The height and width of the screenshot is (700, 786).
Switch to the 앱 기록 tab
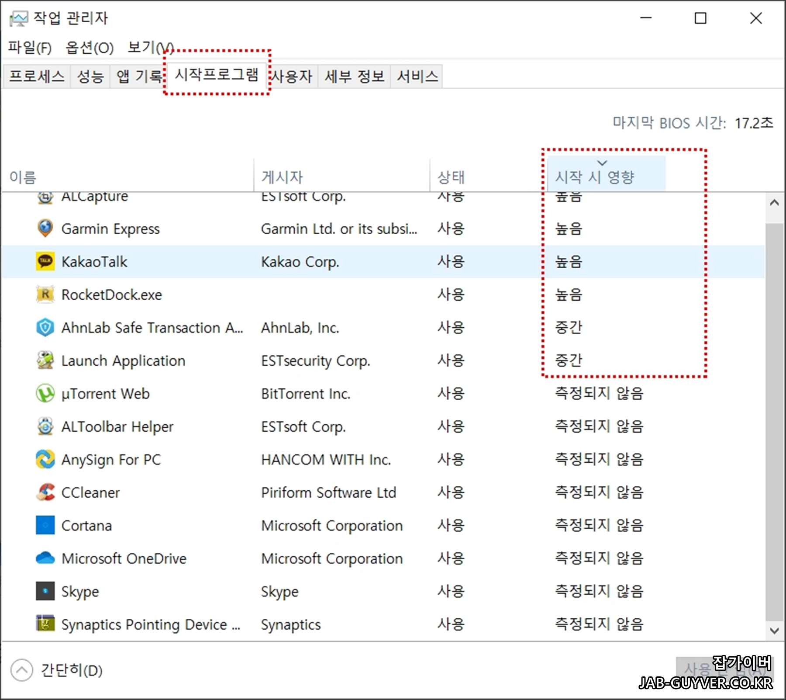pos(138,76)
